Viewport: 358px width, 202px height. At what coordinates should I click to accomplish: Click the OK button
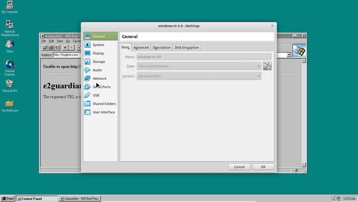pyautogui.click(x=263, y=167)
